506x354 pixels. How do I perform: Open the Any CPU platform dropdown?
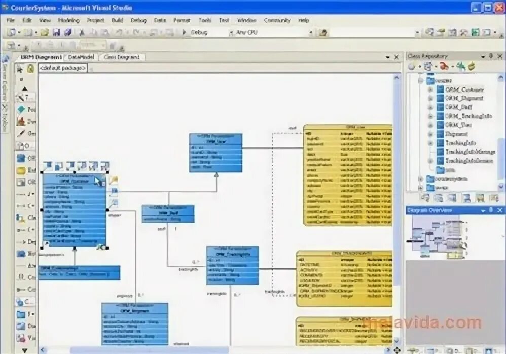[310, 32]
